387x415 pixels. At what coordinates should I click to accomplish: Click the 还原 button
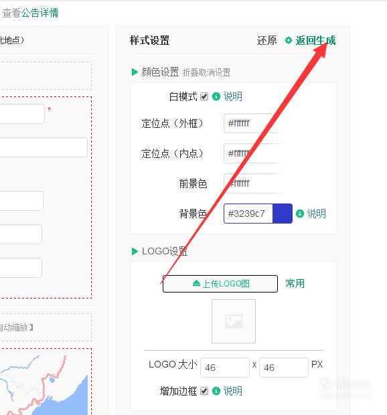[x=267, y=40]
